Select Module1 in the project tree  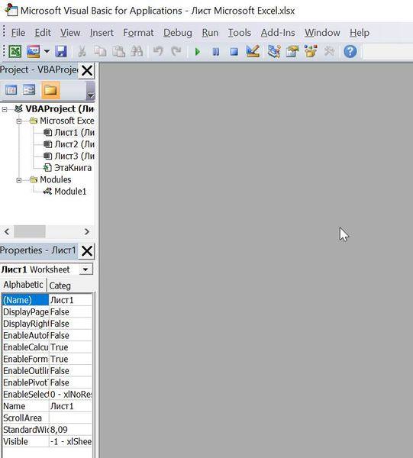pos(70,192)
